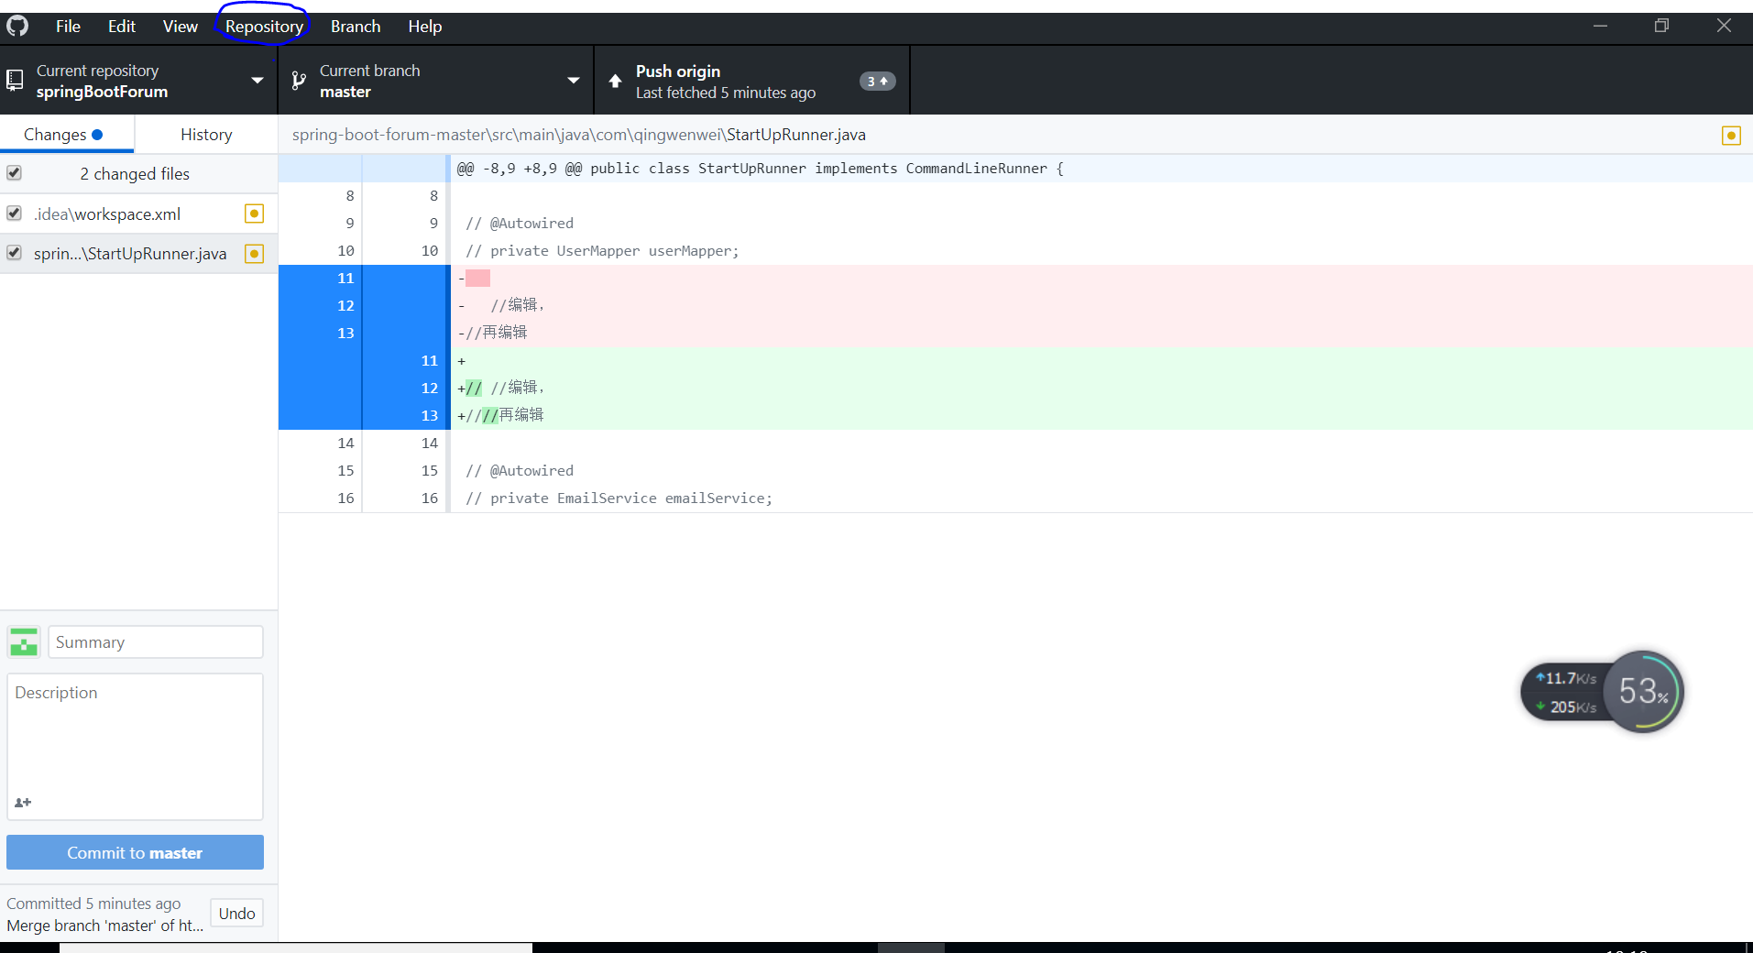
Task: Click the 'Last fetched 5 minutes ago' text
Action: (726, 93)
